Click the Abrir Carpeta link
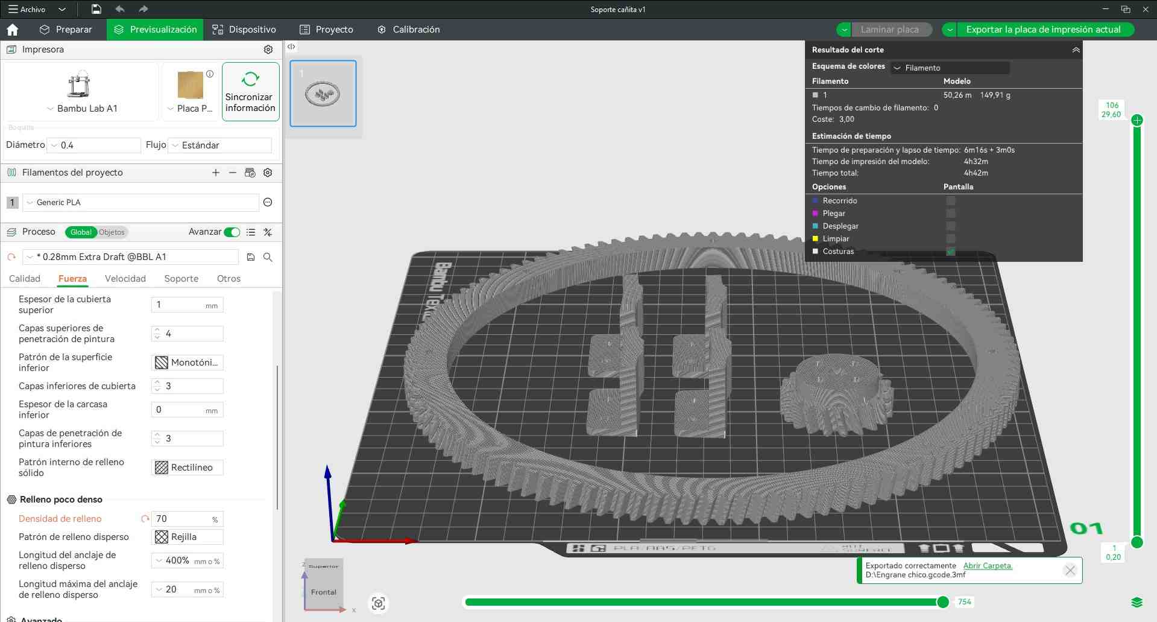This screenshot has width=1157, height=622. pos(988,566)
